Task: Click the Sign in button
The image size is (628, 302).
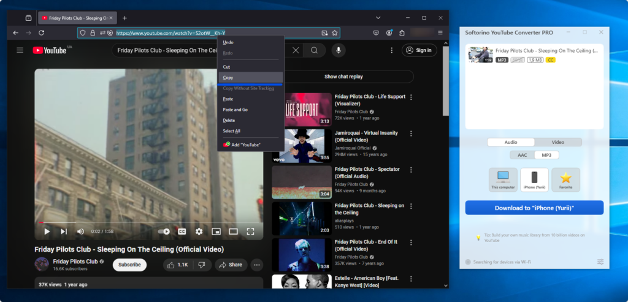Action: (x=419, y=50)
